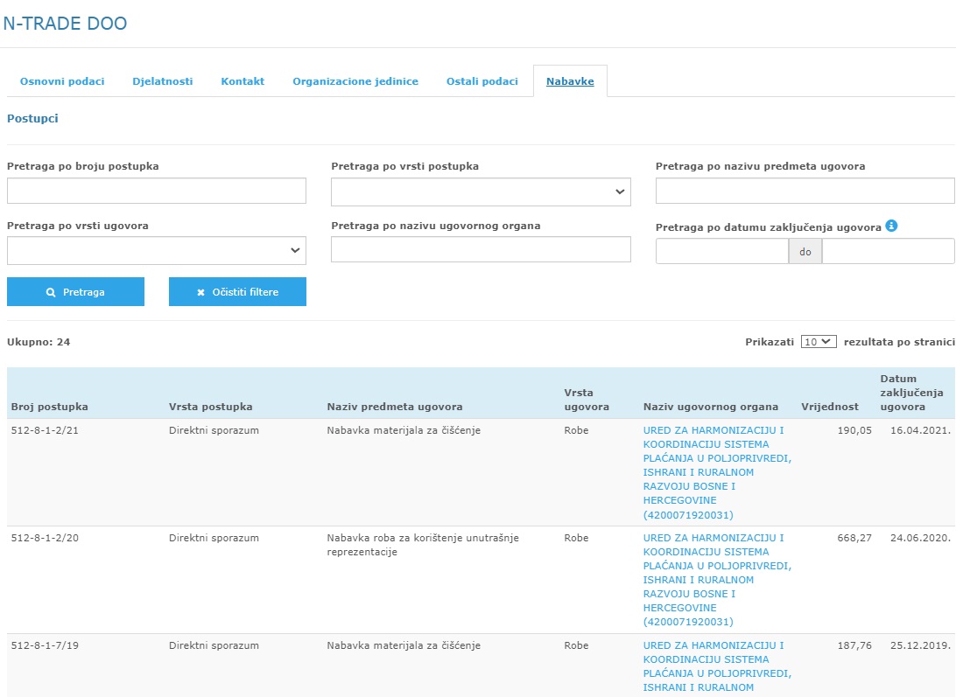Switch to the Djelatnosti tab

click(162, 81)
